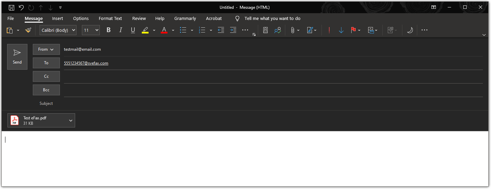
Task: Click the Check Names icon
Action: coord(277,30)
